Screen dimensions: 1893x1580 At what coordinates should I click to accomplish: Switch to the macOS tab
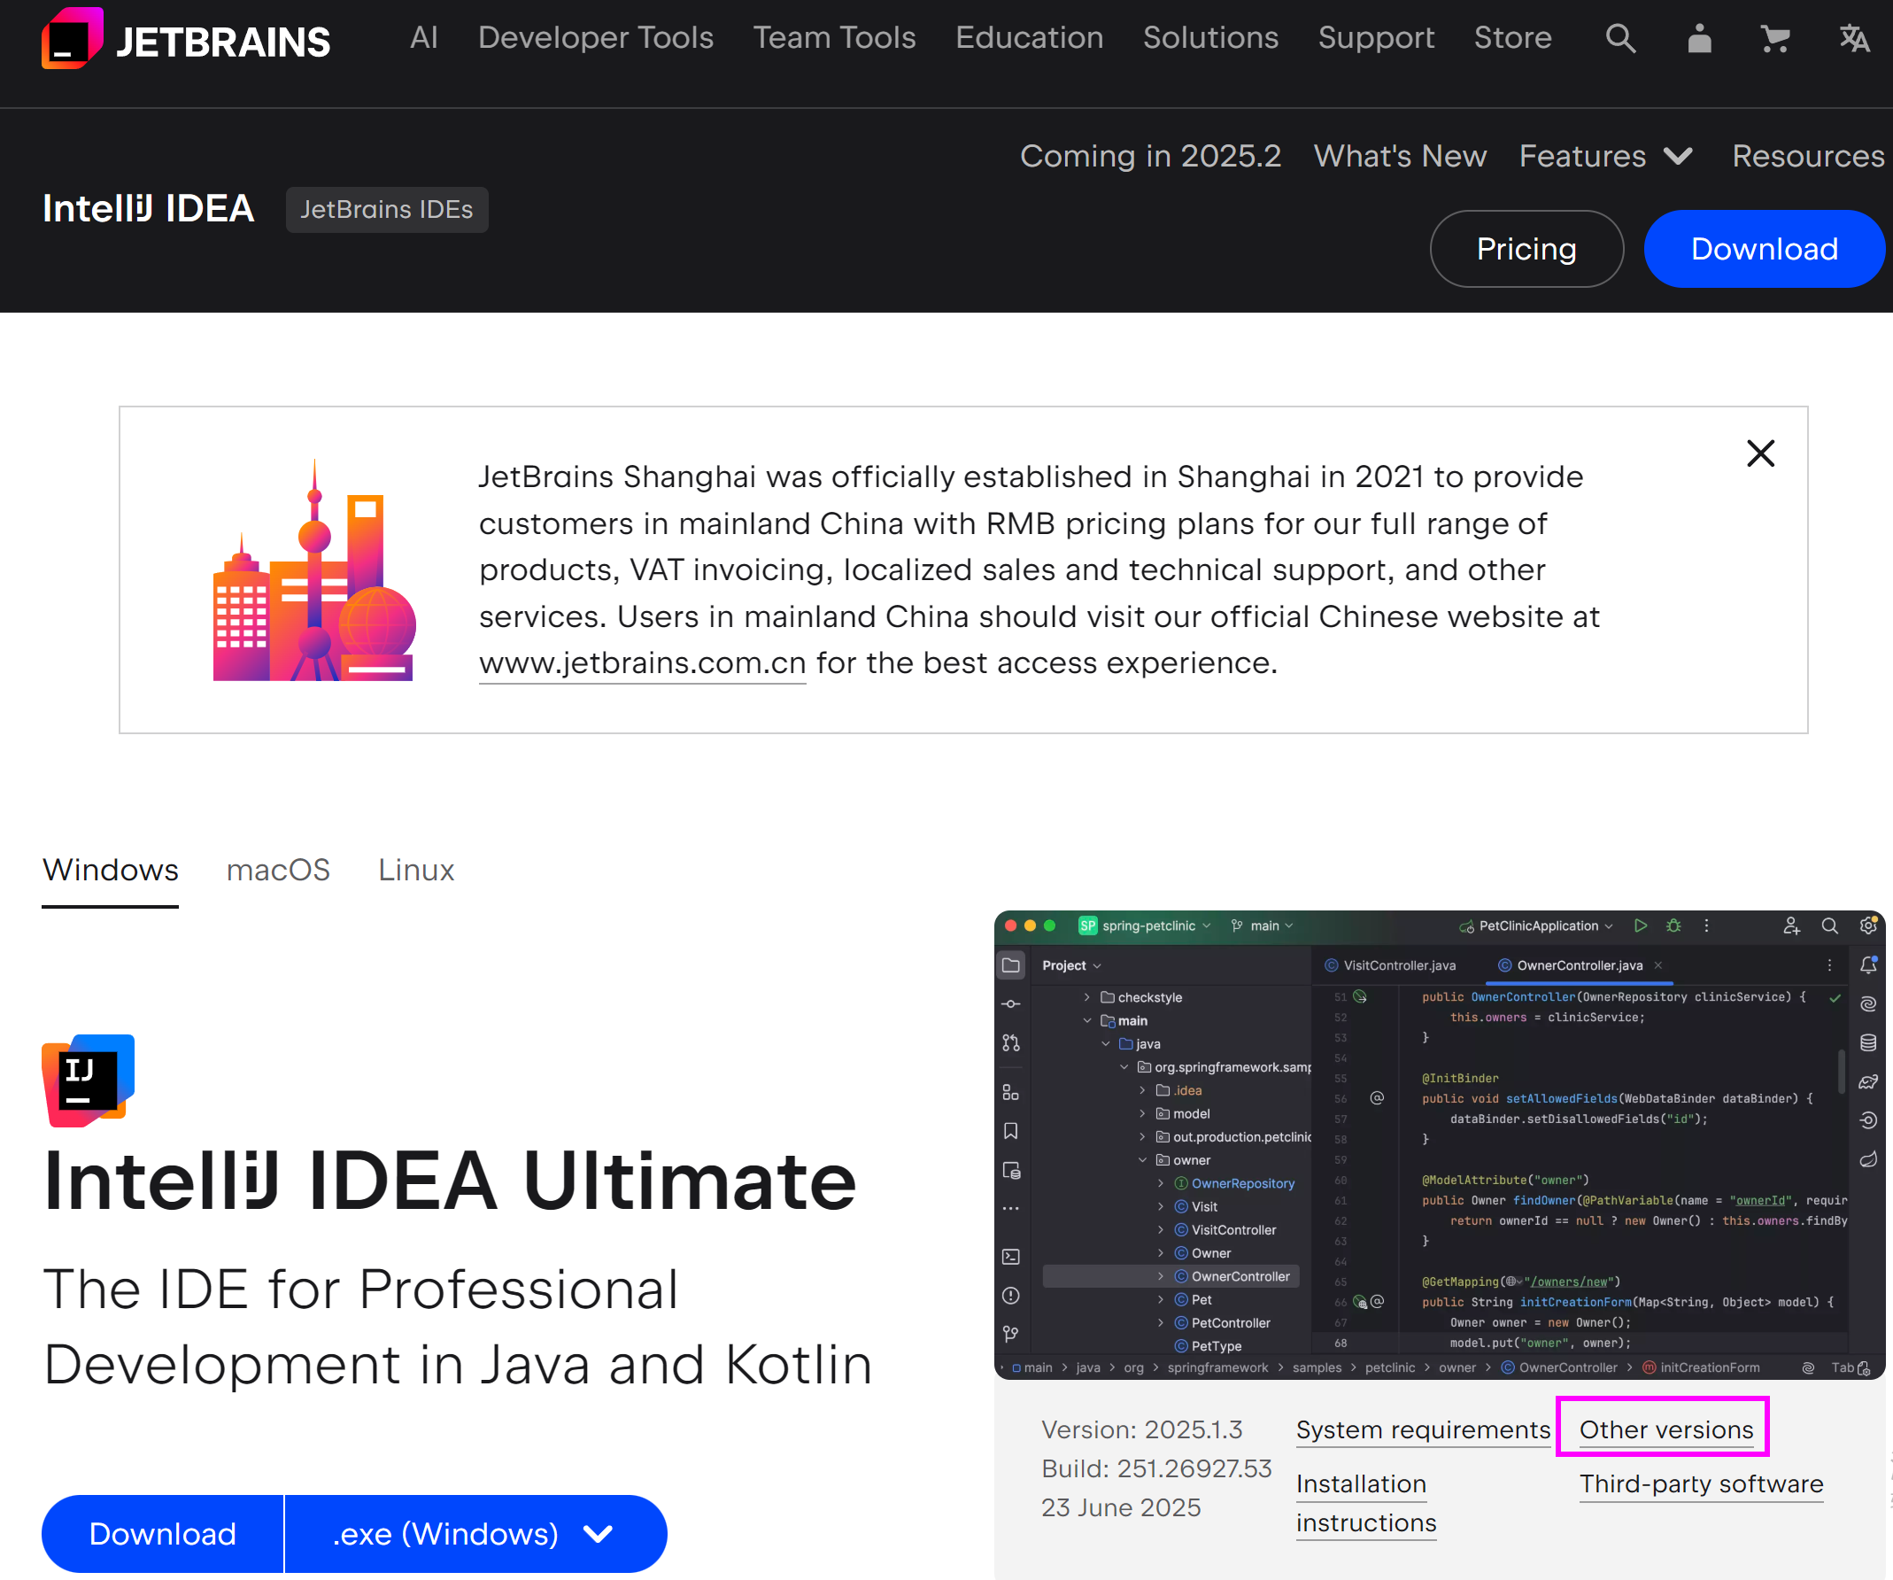click(278, 870)
